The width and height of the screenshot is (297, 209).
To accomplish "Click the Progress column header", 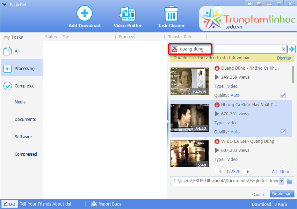I will click(x=126, y=37).
